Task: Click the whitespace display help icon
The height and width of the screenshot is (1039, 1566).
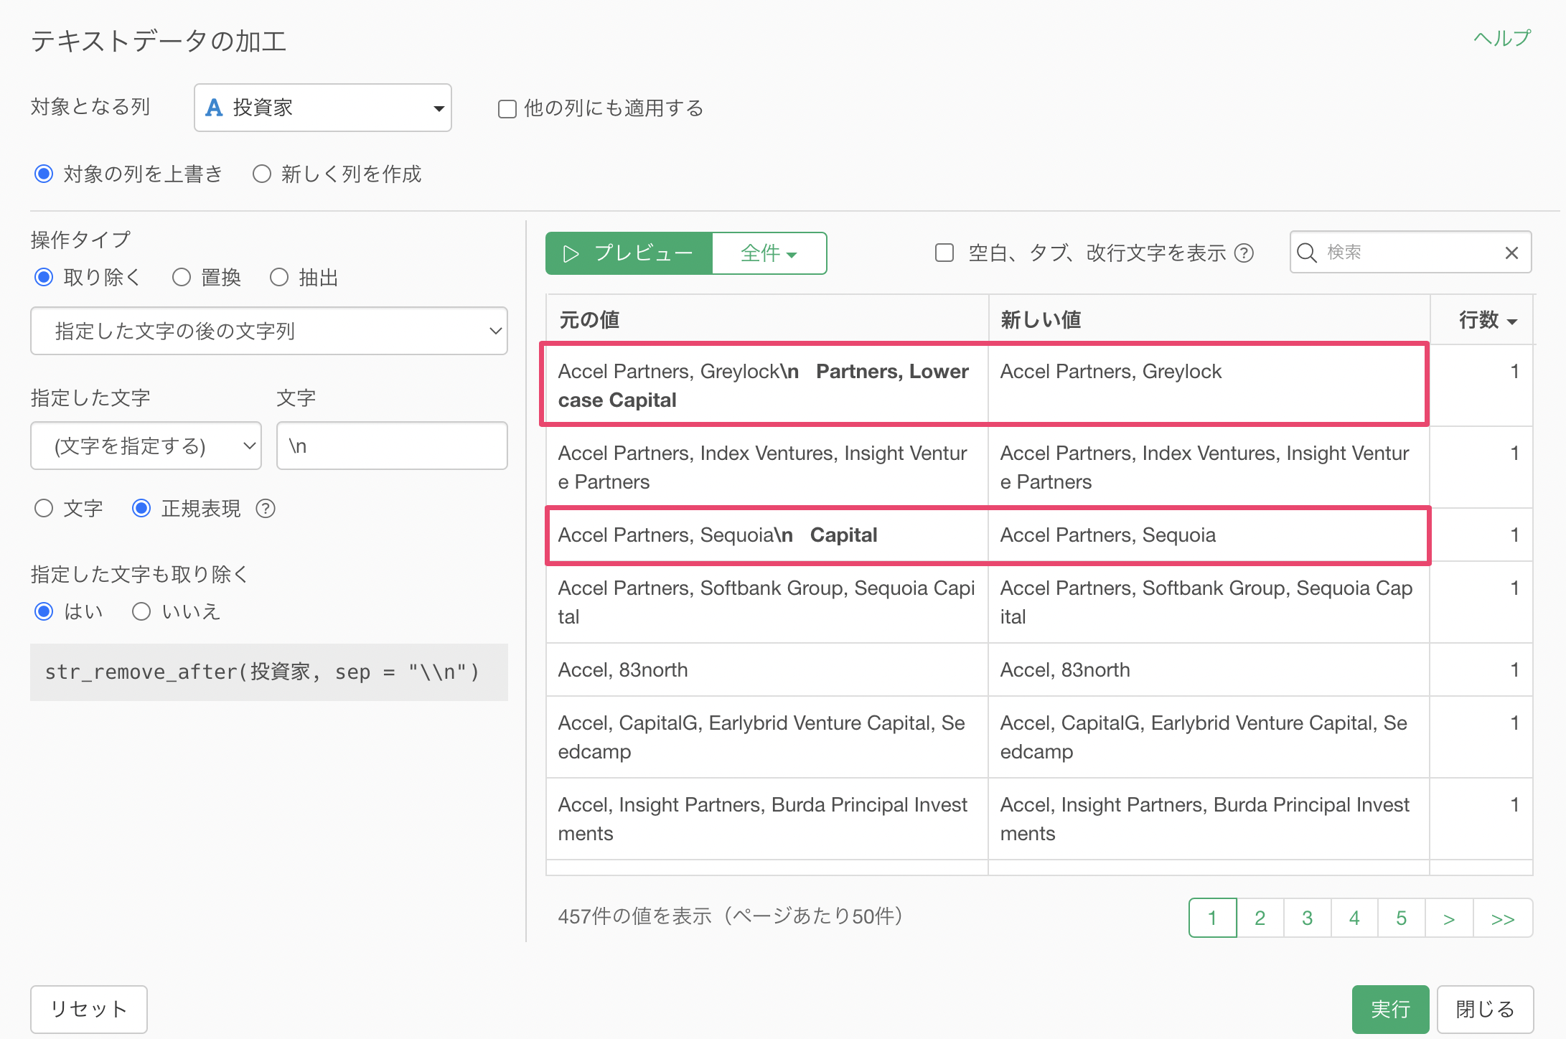Action: tap(1244, 253)
